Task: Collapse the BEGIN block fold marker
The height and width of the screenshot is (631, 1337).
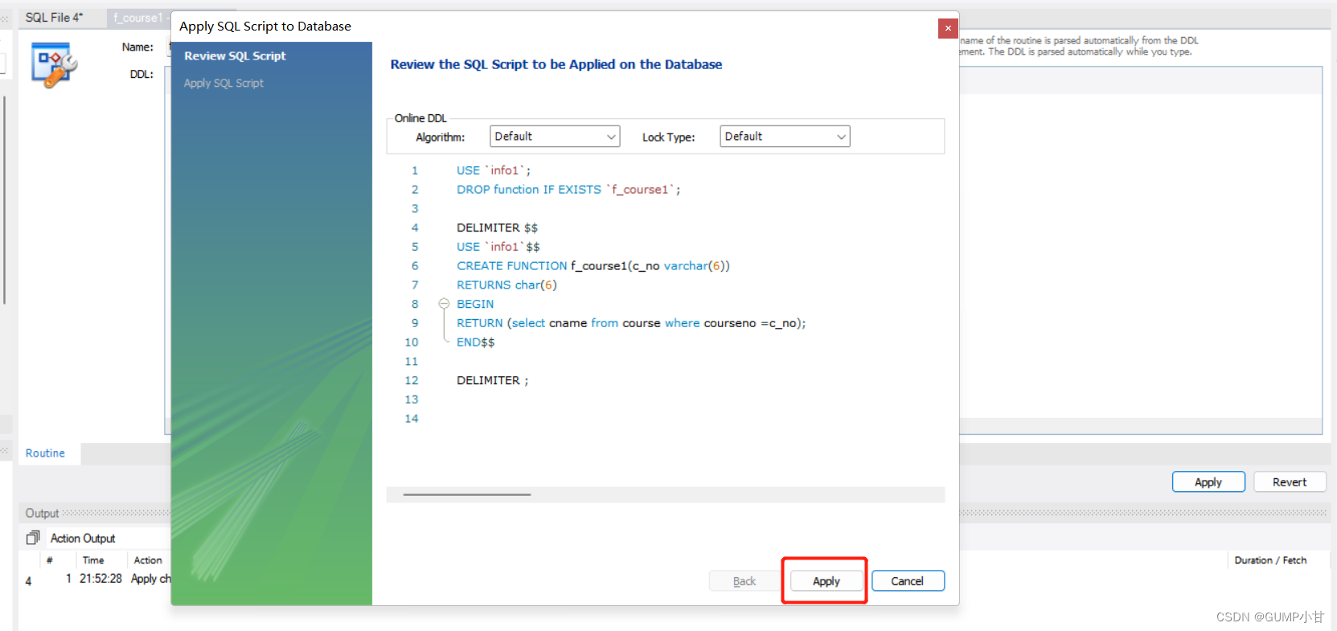Action: (444, 304)
